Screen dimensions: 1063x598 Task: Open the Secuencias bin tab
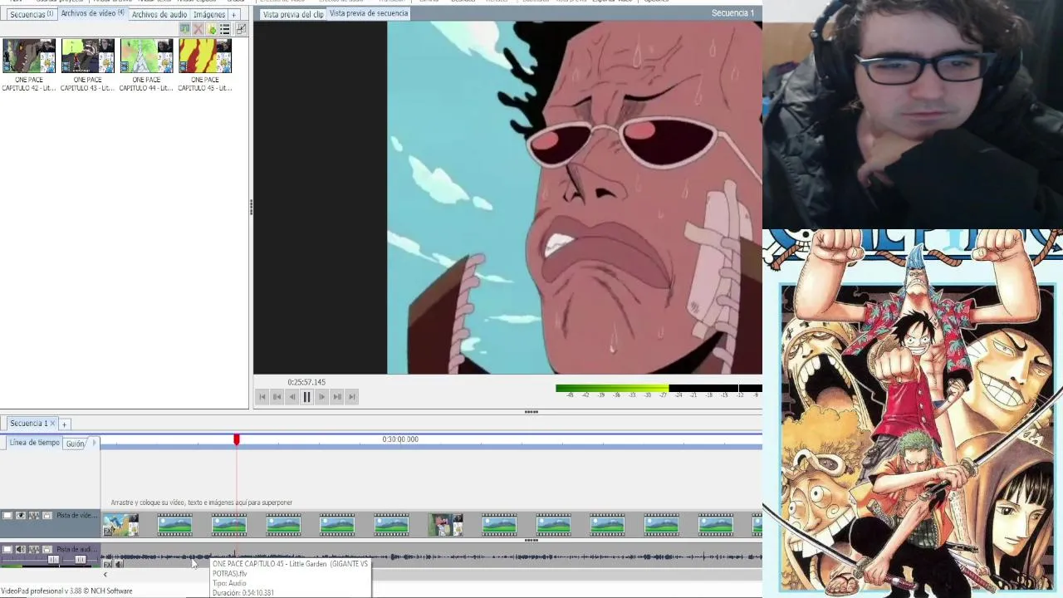(x=31, y=14)
